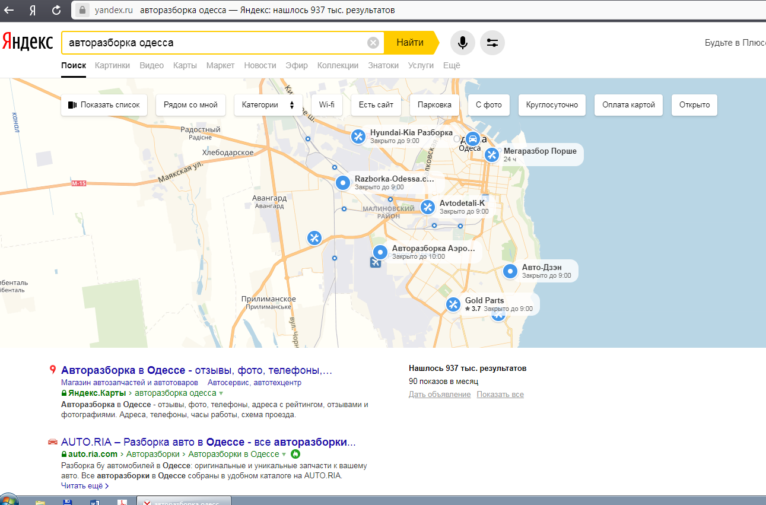Click the red car favicon of the AUTO.RIA result
This screenshot has height=505, width=766.
click(x=53, y=442)
